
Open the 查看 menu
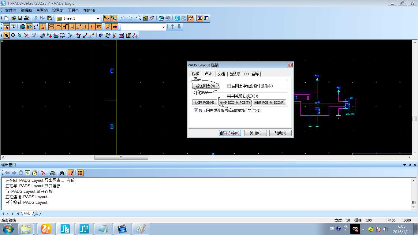click(x=42, y=10)
